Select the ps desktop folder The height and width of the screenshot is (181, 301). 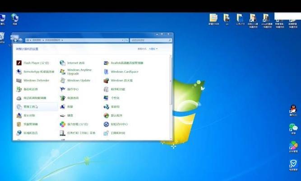[x=227, y=19]
